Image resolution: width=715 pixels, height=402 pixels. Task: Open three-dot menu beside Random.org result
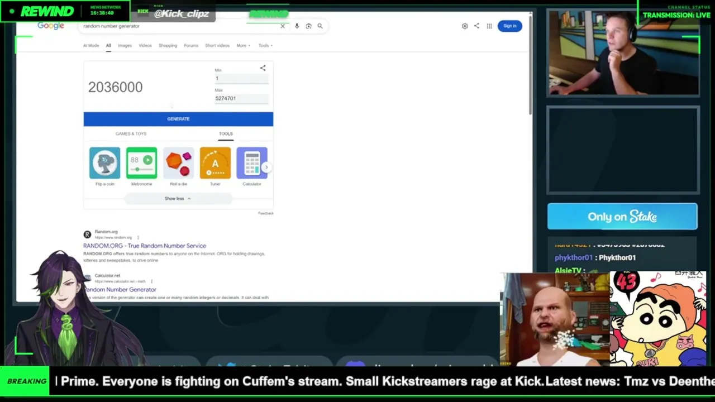[138, 237]
